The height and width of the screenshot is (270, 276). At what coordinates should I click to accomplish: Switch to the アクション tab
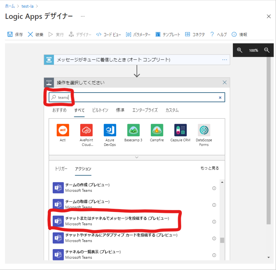[83, 169]
